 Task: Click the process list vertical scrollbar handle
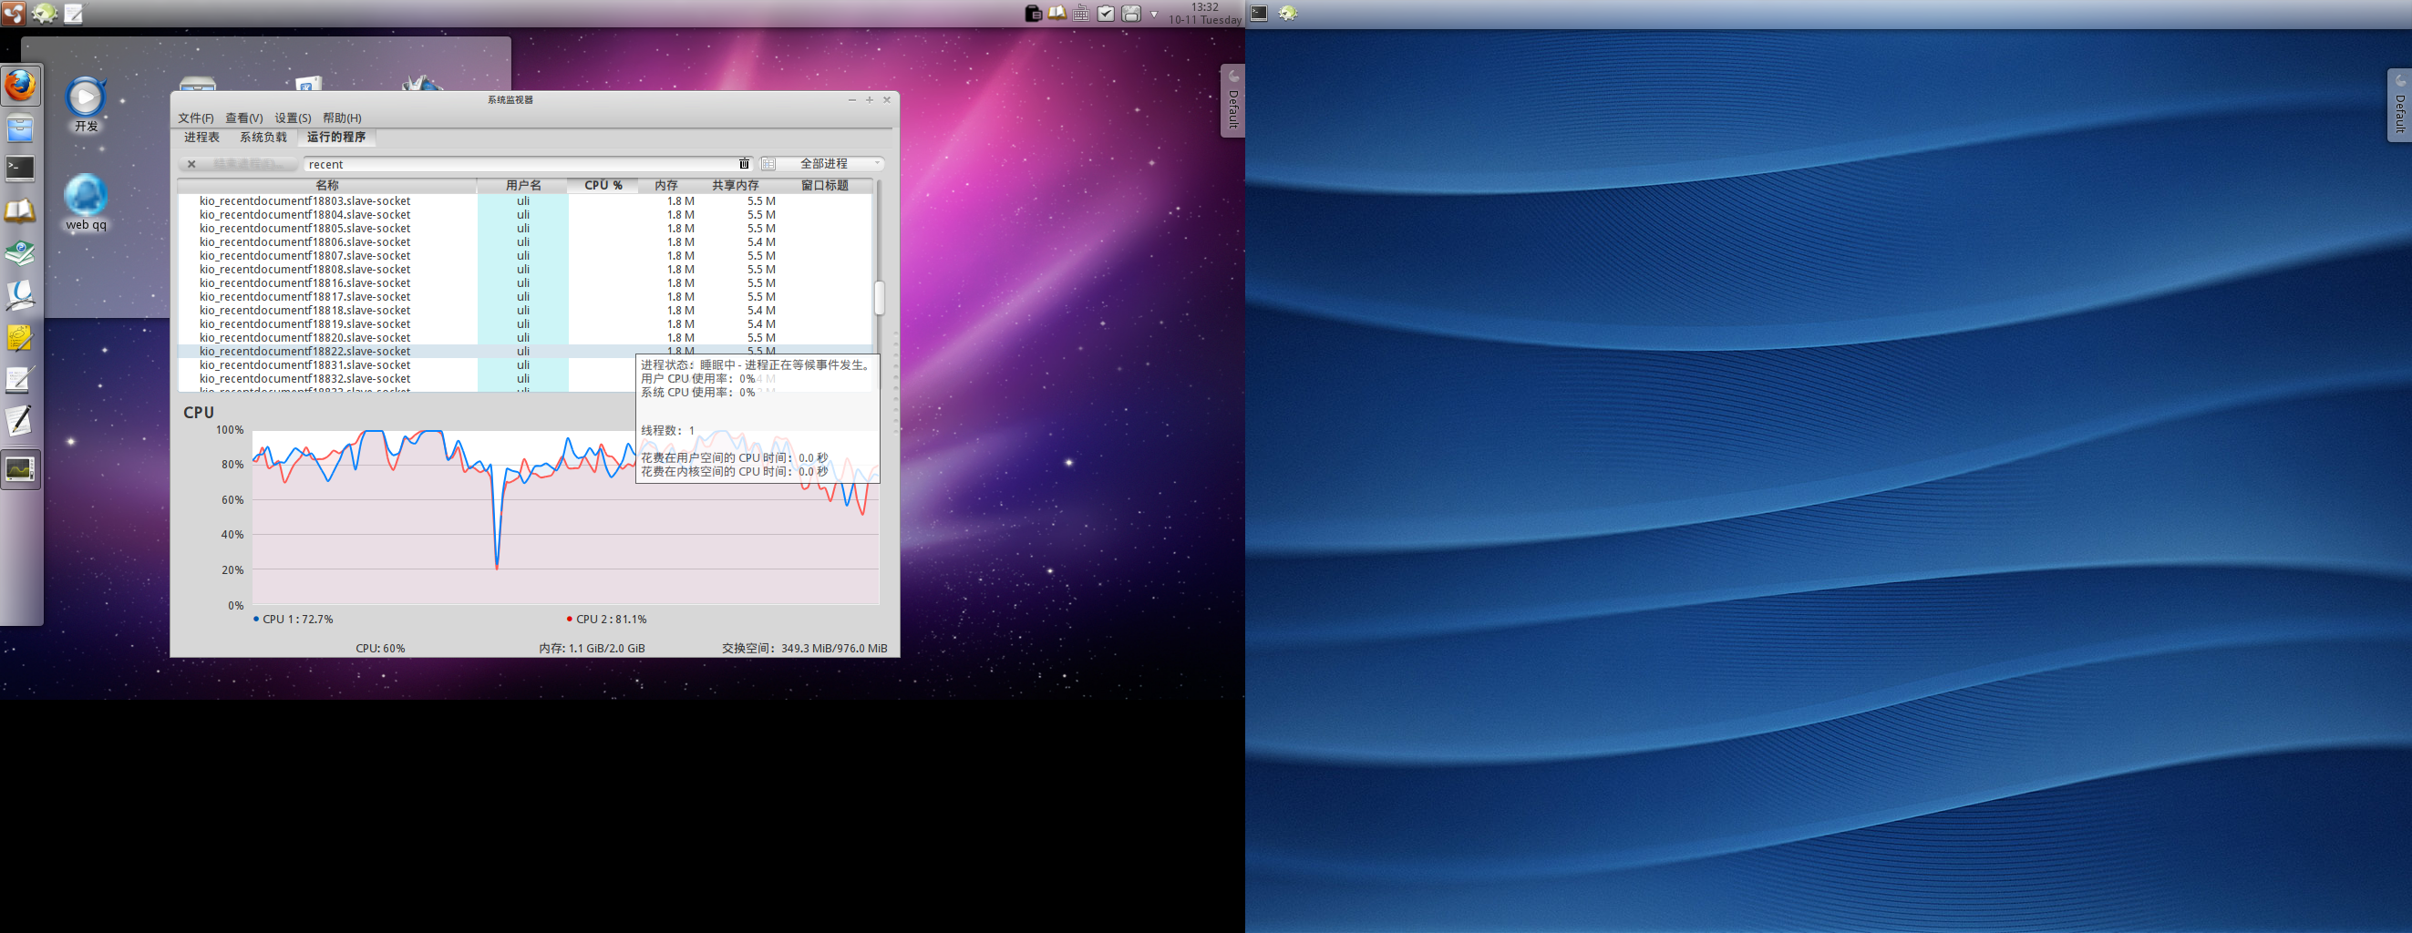(x=880, y=298)
